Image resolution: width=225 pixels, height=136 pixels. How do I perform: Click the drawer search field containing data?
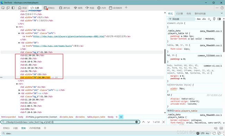(98, 134)
